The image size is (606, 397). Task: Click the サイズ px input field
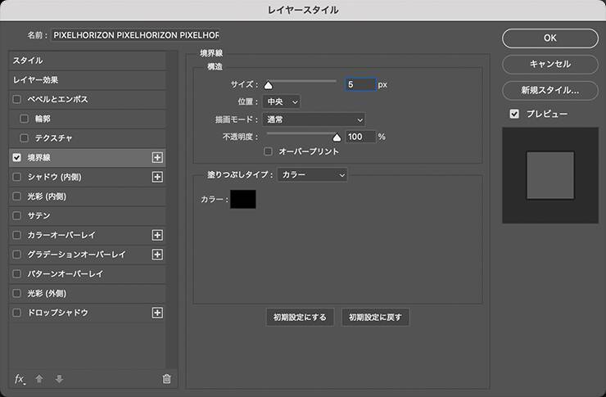tap(360, 84)
